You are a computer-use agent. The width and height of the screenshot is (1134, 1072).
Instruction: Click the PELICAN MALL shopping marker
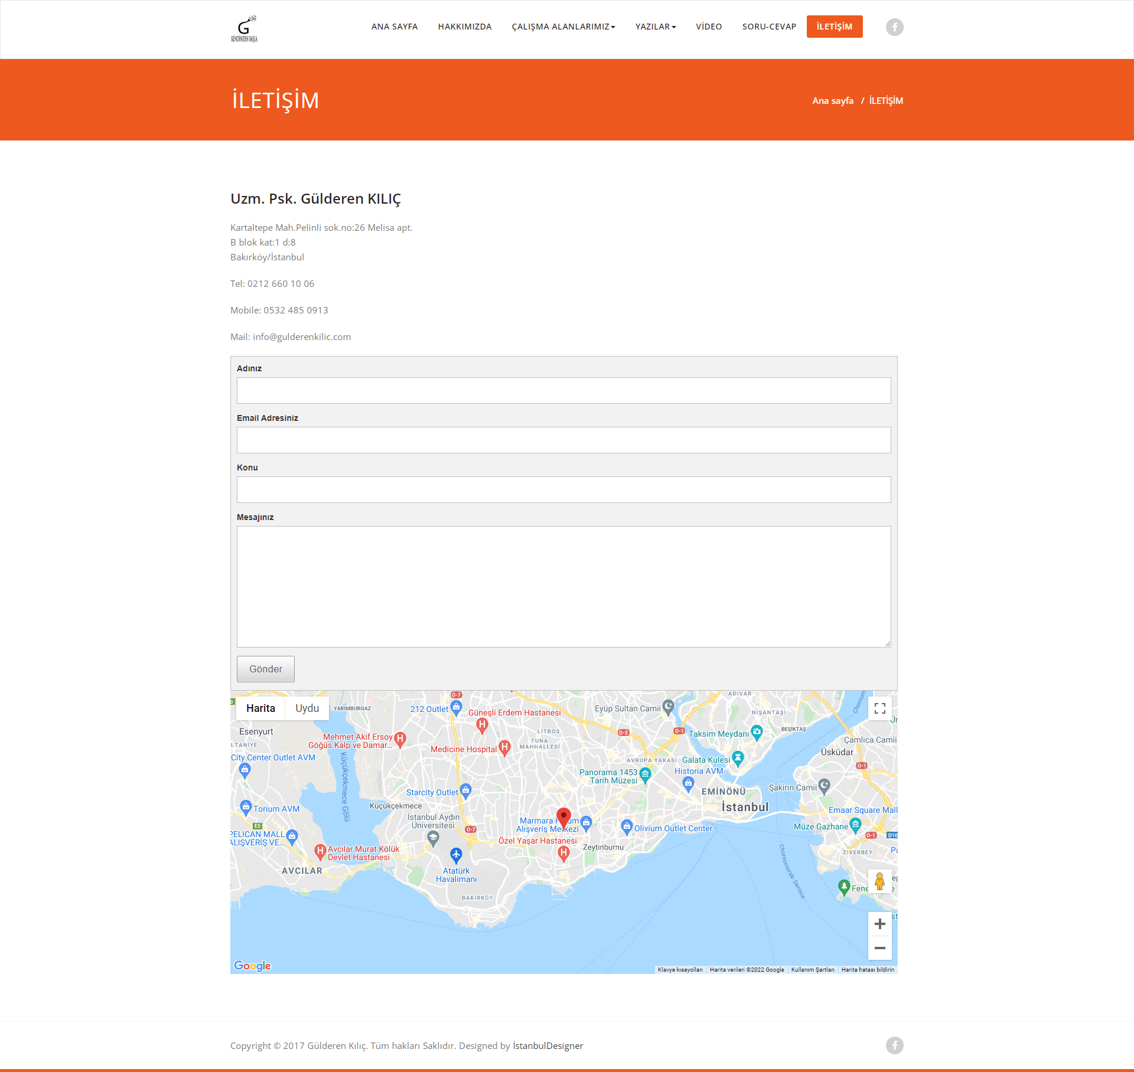point(292,836)
